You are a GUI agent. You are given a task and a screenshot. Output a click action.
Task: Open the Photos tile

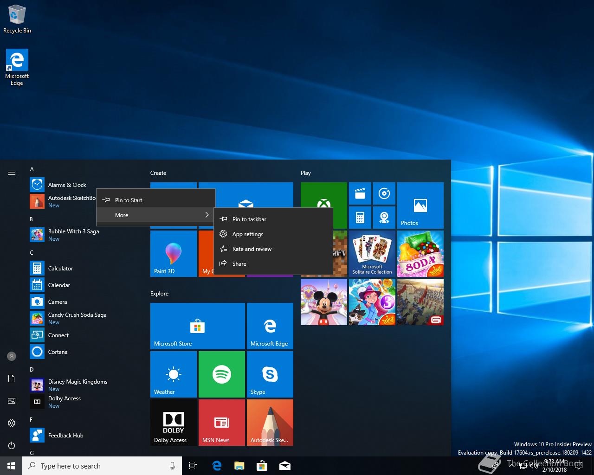(420, 205)
